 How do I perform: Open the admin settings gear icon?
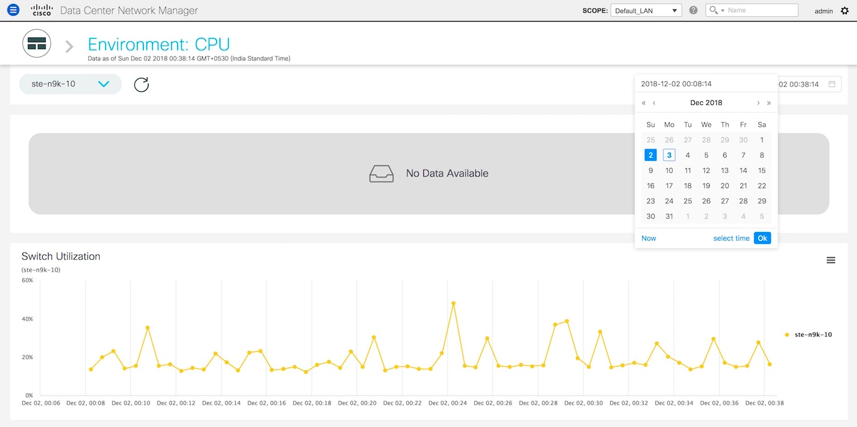[844, 11]
